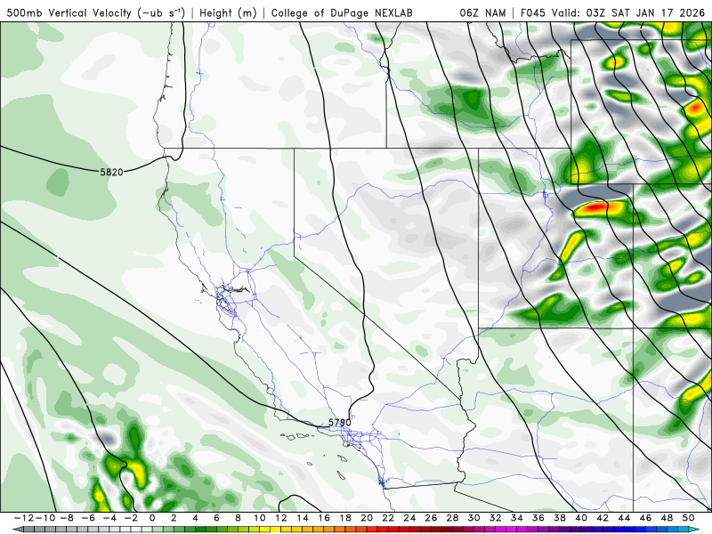Click the '6' value on the color scale
Screen dimensions: 712x534
point(216,518)
